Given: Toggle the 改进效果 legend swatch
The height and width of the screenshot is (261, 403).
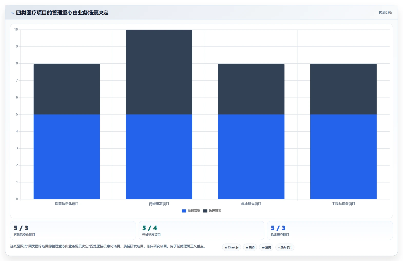Looking at the screenshot, I should click(205, 211).
